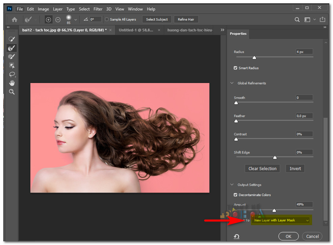Image resolution: width=333 pixels, height=245 pixels.
Task: Open the Output To dropdown
Action: point(280,220)
